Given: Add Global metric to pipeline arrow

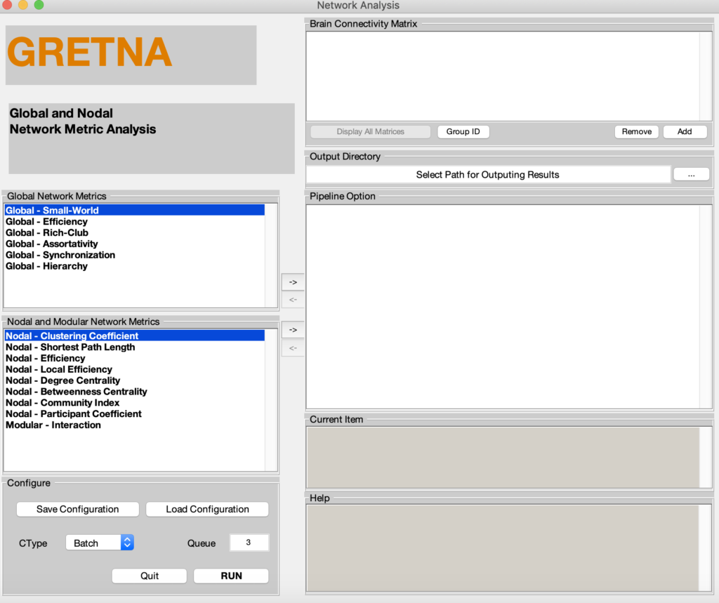Looking at the screenshot, I should (x=293, y=282).
